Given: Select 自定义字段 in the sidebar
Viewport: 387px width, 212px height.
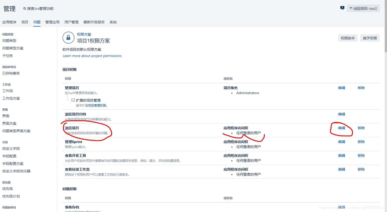Looking at the screenshot, I should tap(11, 148).
